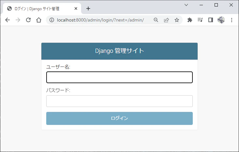
Task: Focus the ユーザー名 input field
Action: (119, 77)
